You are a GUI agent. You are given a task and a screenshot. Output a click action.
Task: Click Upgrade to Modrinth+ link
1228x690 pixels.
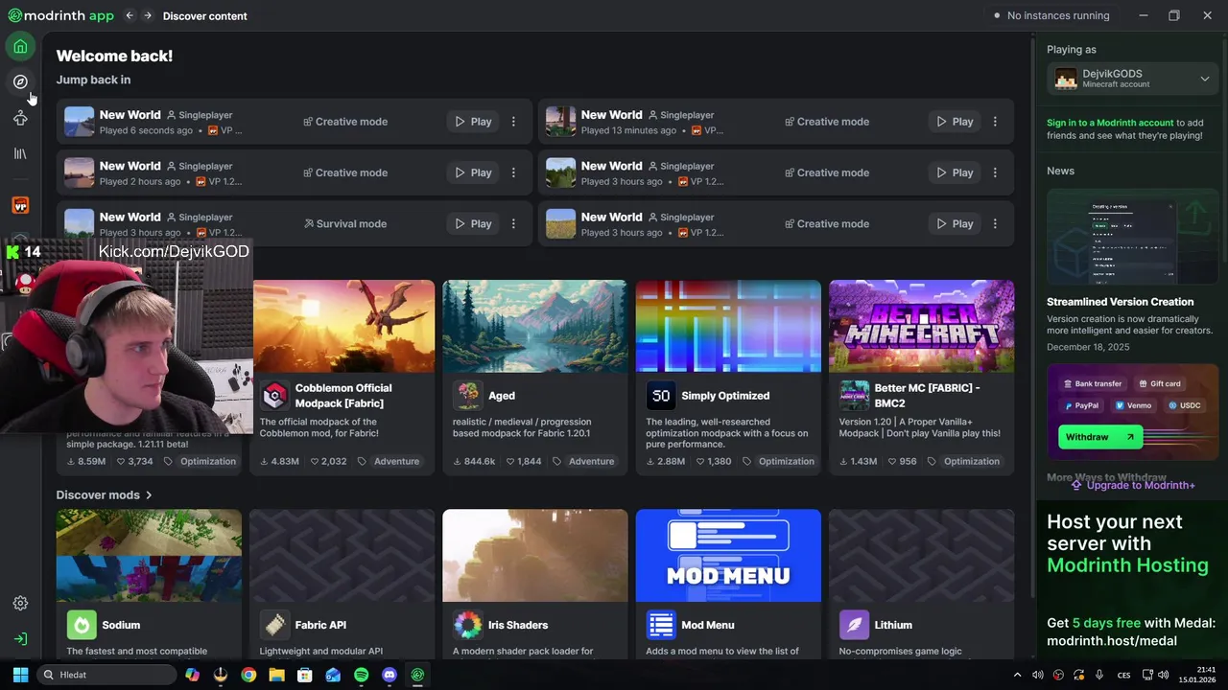click(1133, 485)
